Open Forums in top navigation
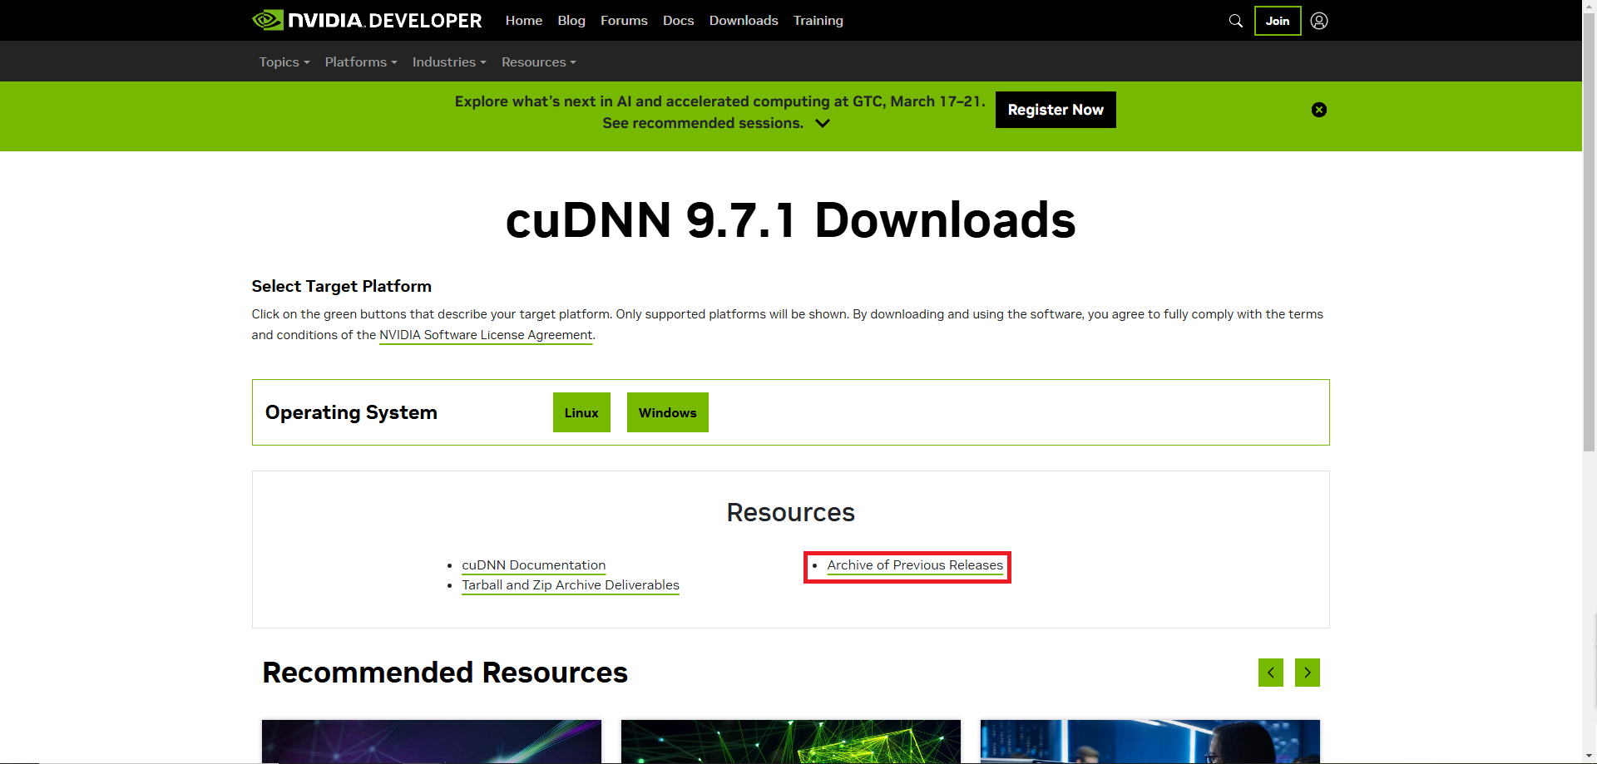 tap(624, 21)
